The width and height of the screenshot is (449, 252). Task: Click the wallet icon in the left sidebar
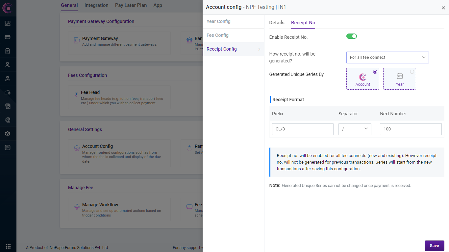(8, 92)
